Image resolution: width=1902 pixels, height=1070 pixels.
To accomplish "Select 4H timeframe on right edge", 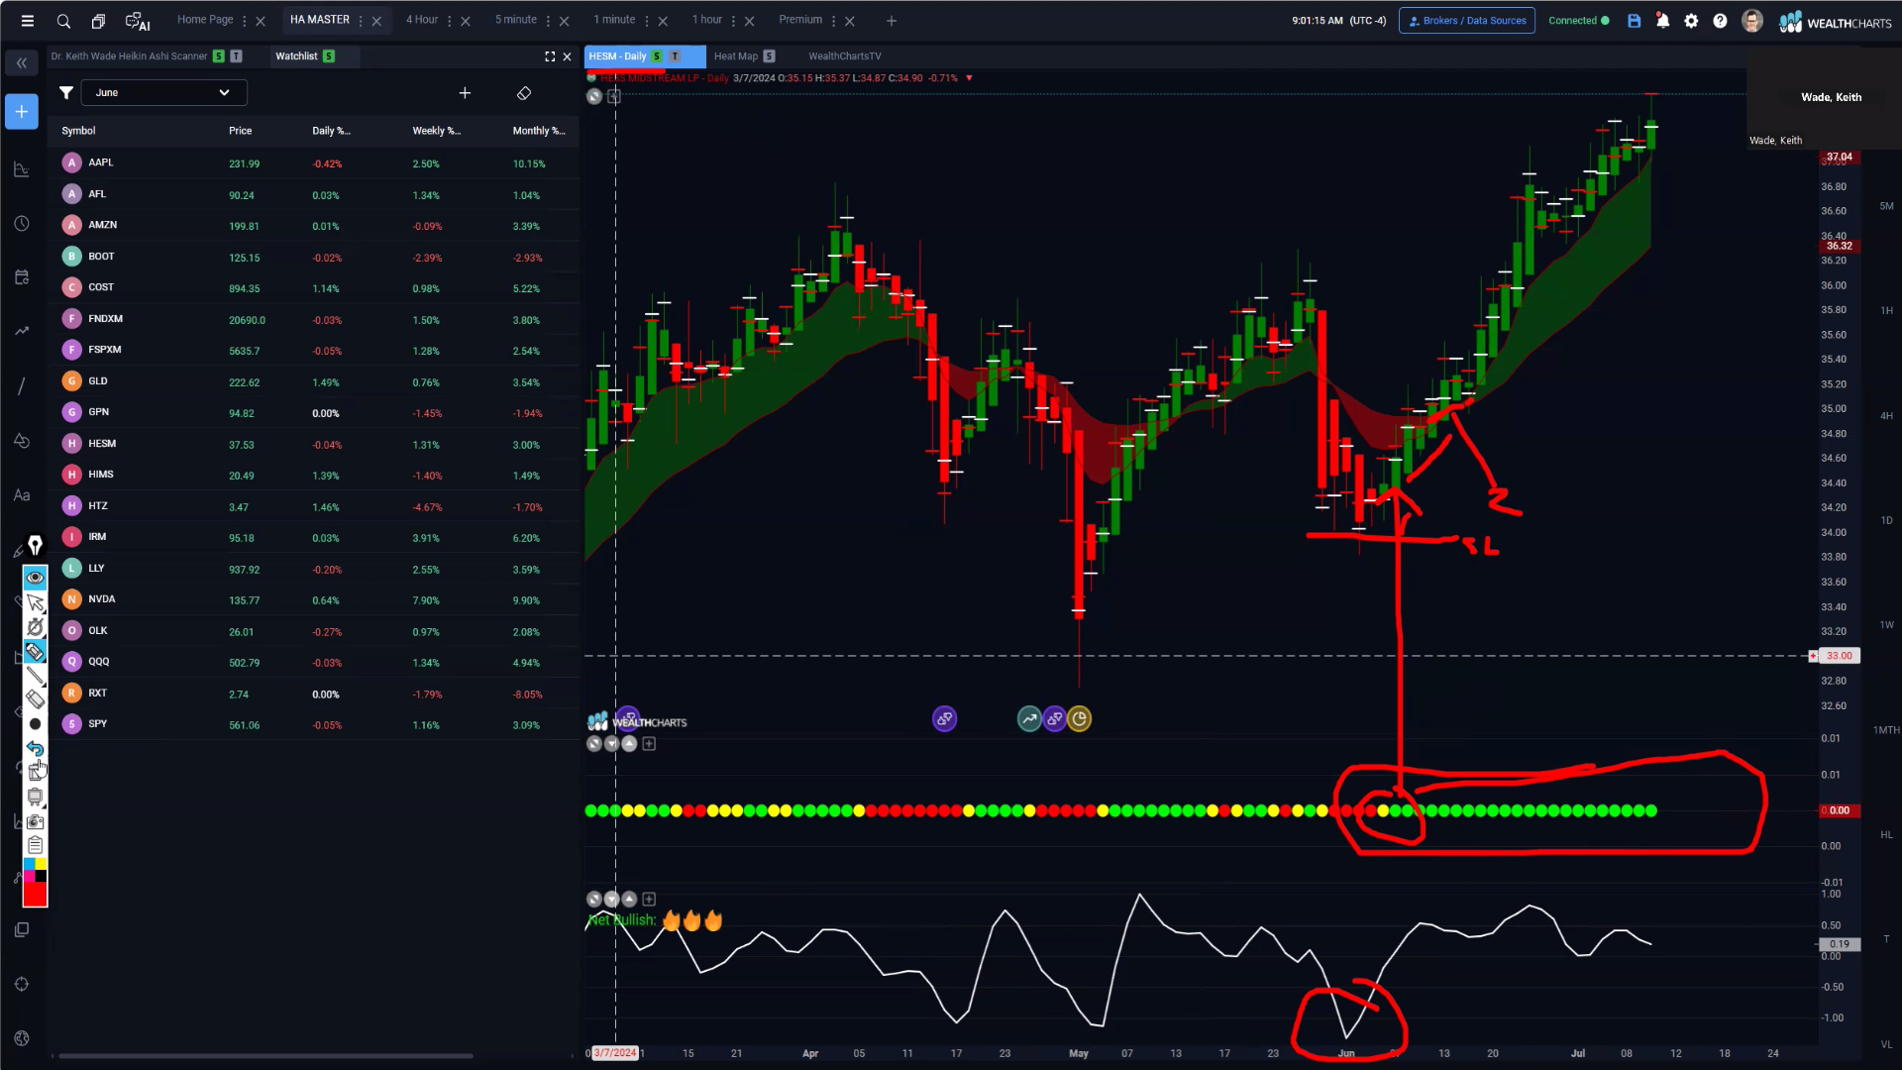I will pos(1886,416).
